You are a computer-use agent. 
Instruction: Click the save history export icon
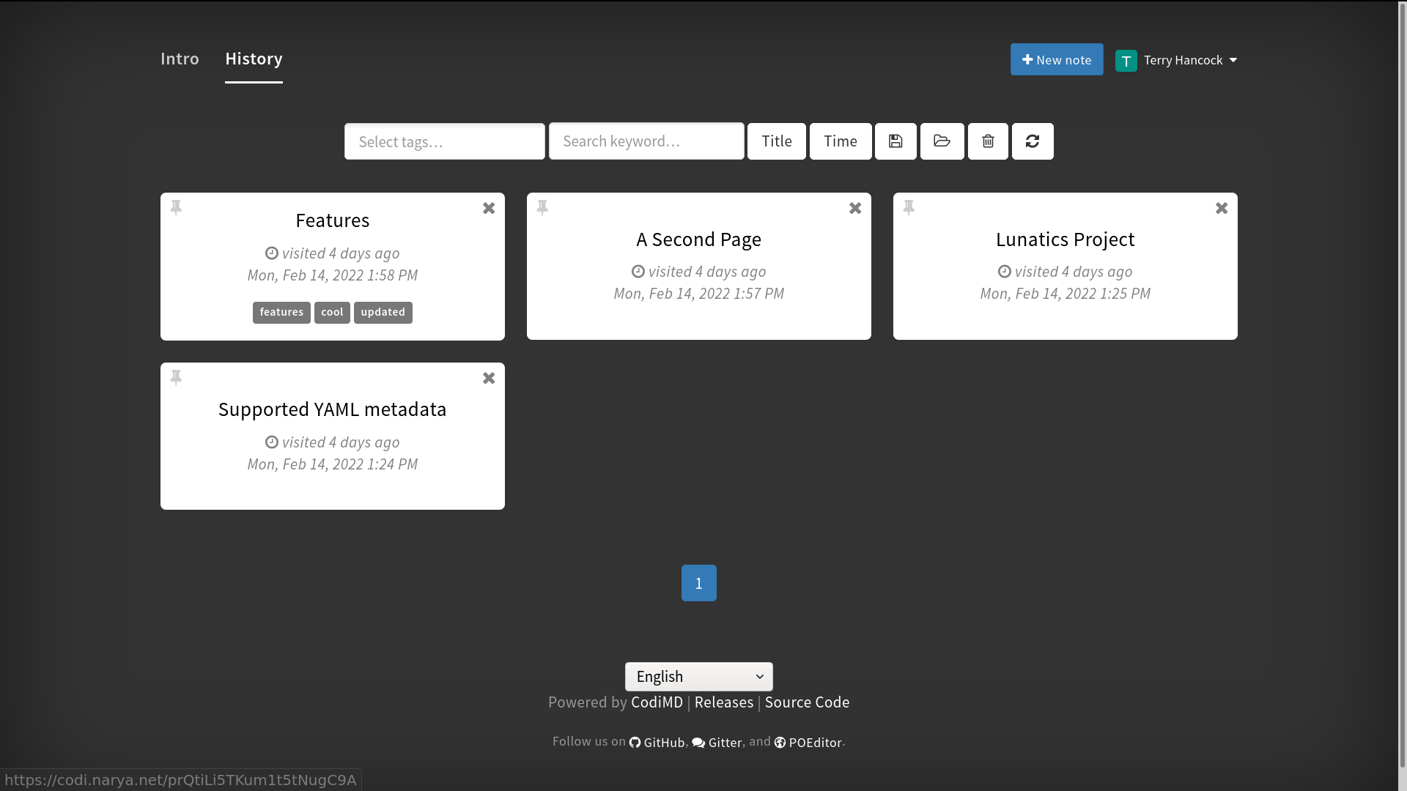click(x=895, y=141)
